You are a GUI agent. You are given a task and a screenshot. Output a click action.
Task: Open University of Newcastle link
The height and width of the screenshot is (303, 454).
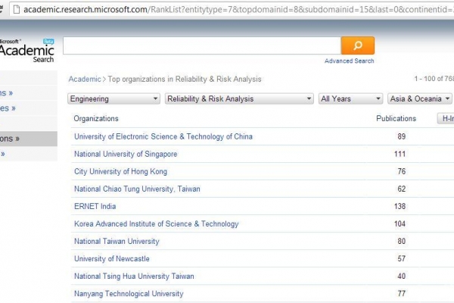pos(112,258)
